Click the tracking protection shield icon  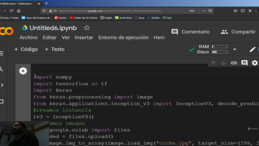coord(44,11)
